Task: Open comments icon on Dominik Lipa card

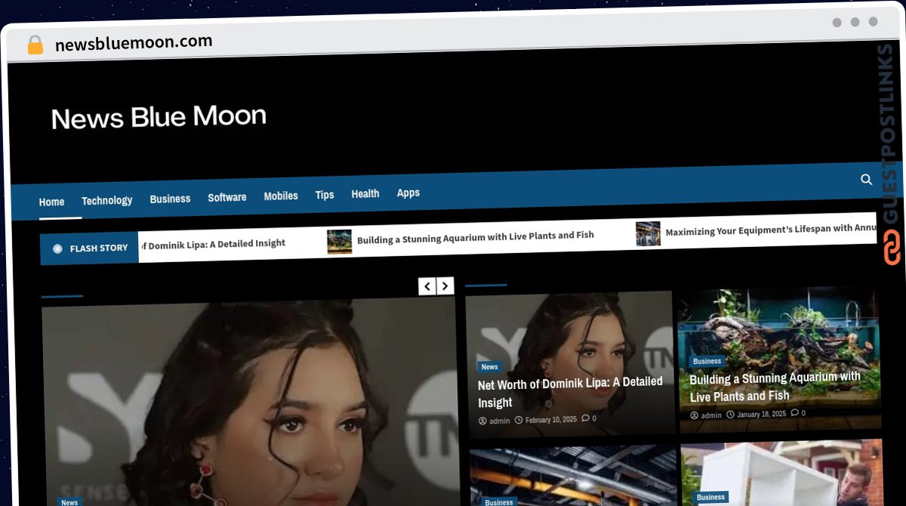Action: tap(585, 418)
